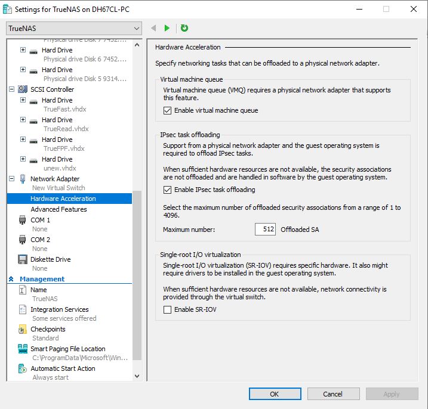
Task: Click the Network Adapter icon
Action: click(x=23, y=179)
